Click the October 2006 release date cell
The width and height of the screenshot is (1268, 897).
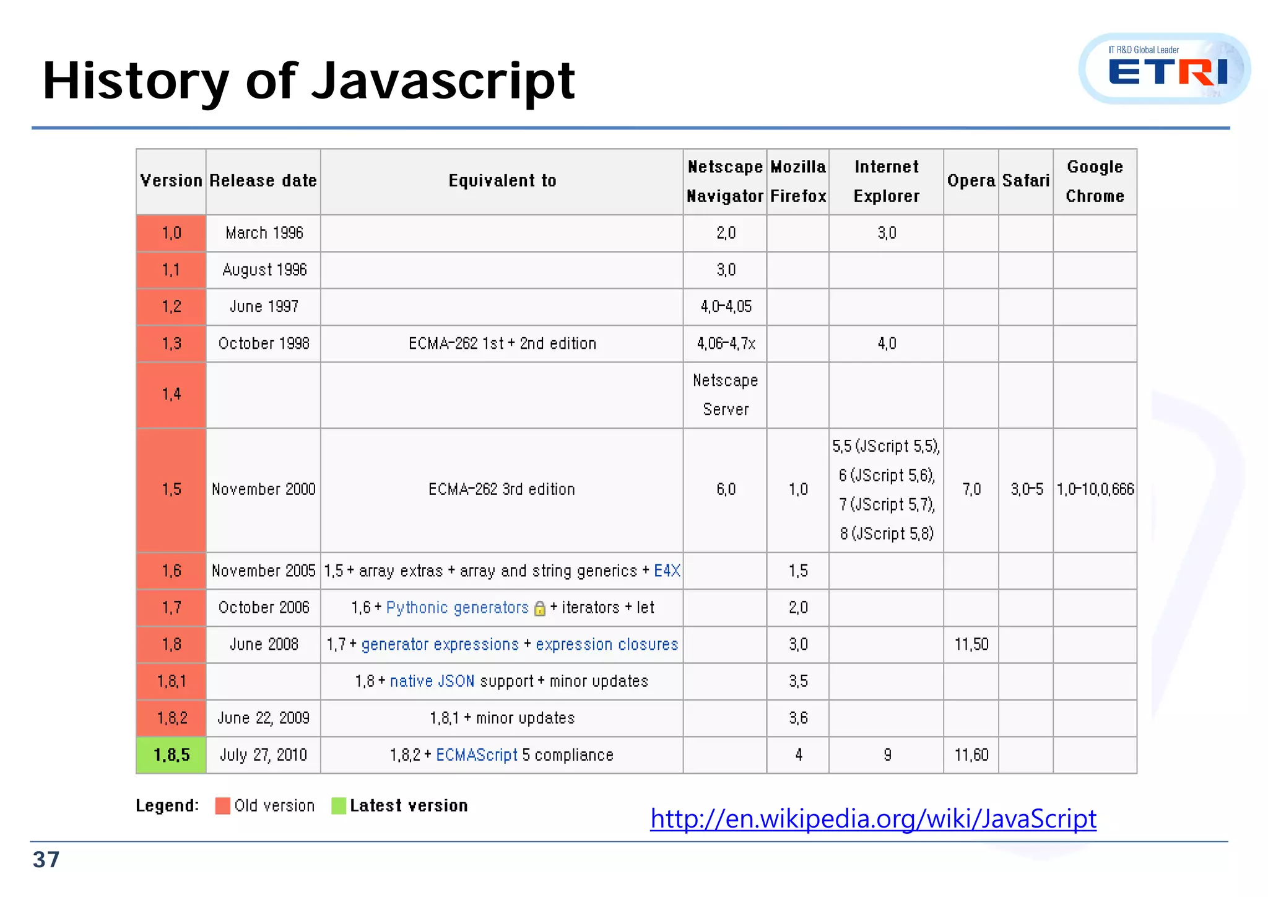(x=263, y=608)
